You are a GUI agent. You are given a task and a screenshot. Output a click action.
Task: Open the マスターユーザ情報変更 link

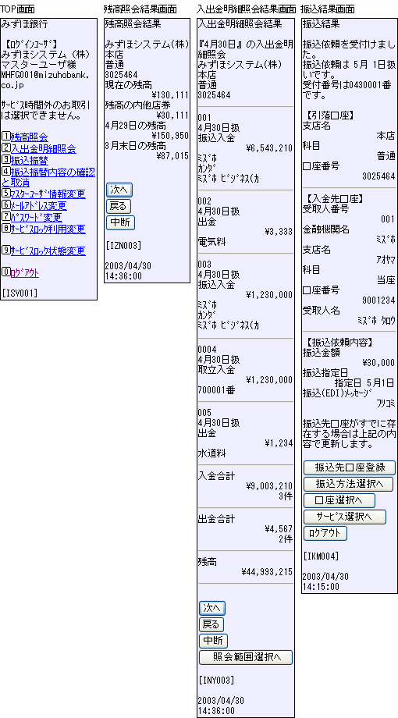(48, 194)
